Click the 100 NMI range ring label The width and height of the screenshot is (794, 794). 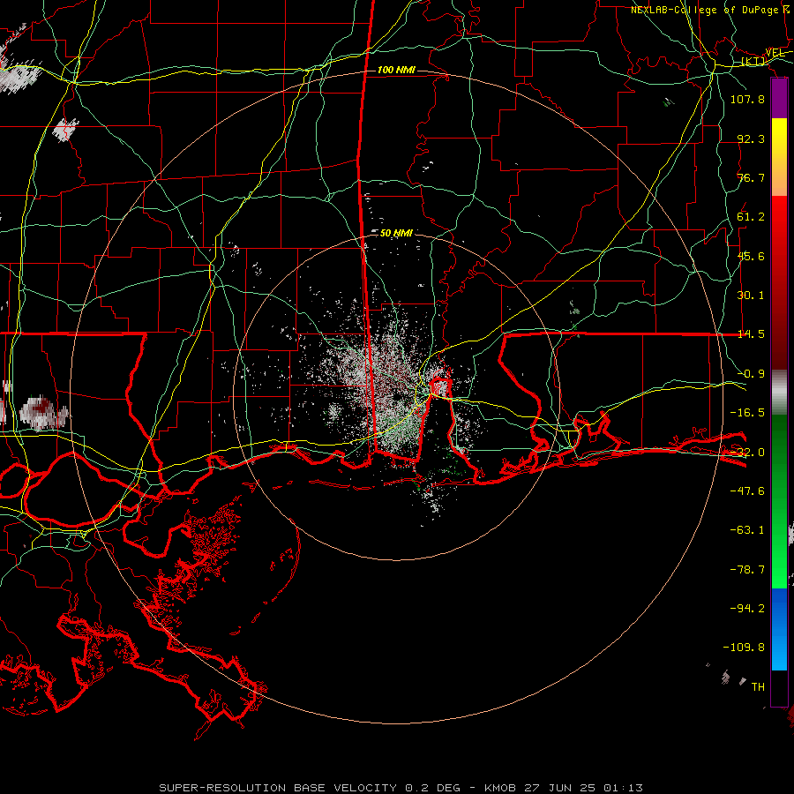coord(396,70)
